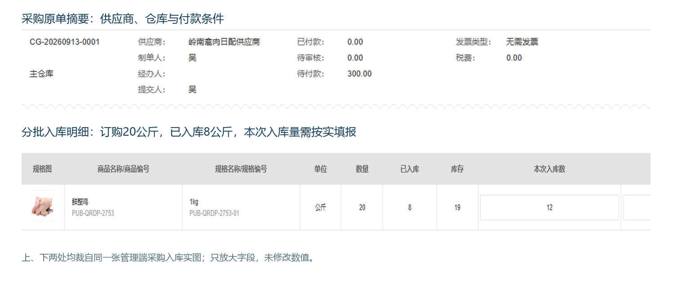Image resolution: width=674 pixels, height=301 pixels.
Task: Click the 本次入库数 input showing 12
Action: pos(550,208)
